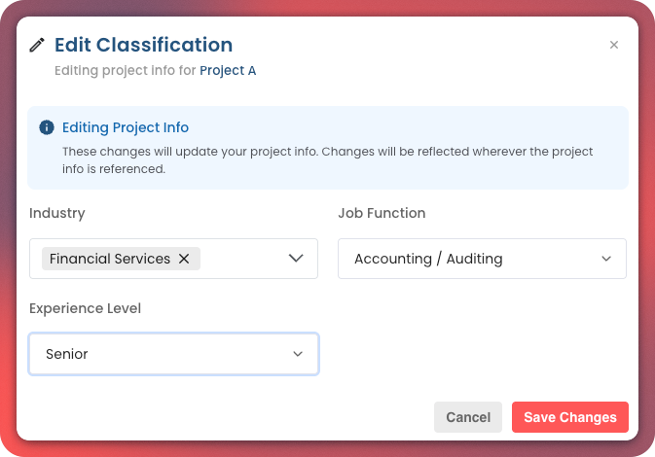
Task: Remove the Financial Services tag
Action: pyautogui.click(x=184, y=259)
